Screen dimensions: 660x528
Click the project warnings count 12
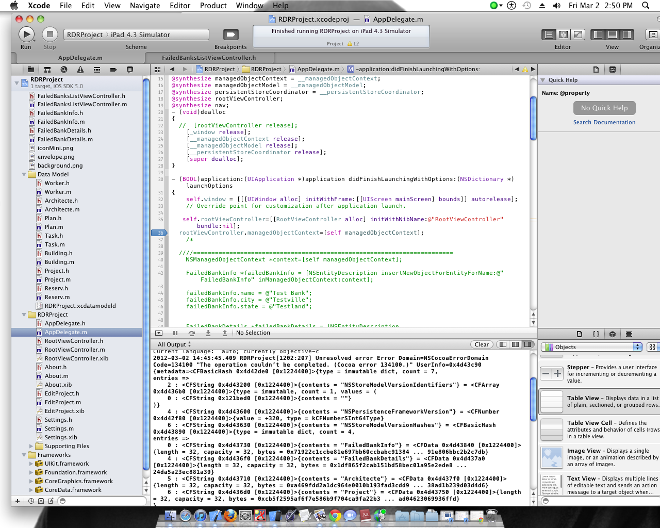(353, 44)
